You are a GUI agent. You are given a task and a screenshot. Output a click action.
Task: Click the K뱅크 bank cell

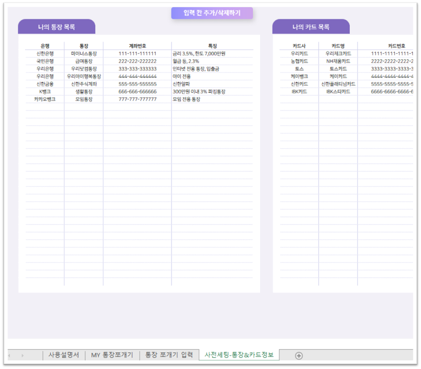point(45,92)
